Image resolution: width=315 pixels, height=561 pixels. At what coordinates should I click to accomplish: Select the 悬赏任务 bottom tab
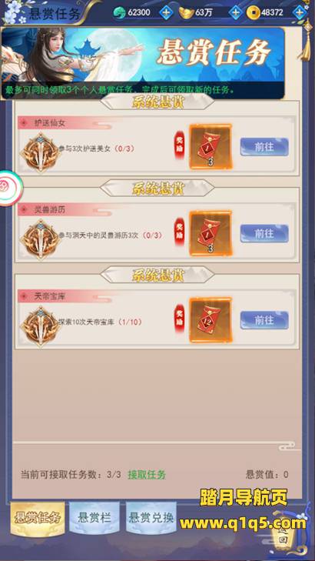pos(38,518)
